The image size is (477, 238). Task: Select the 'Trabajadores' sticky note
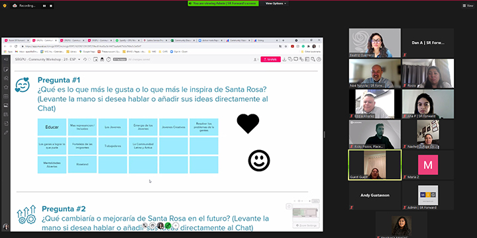(x=113, y=146)
